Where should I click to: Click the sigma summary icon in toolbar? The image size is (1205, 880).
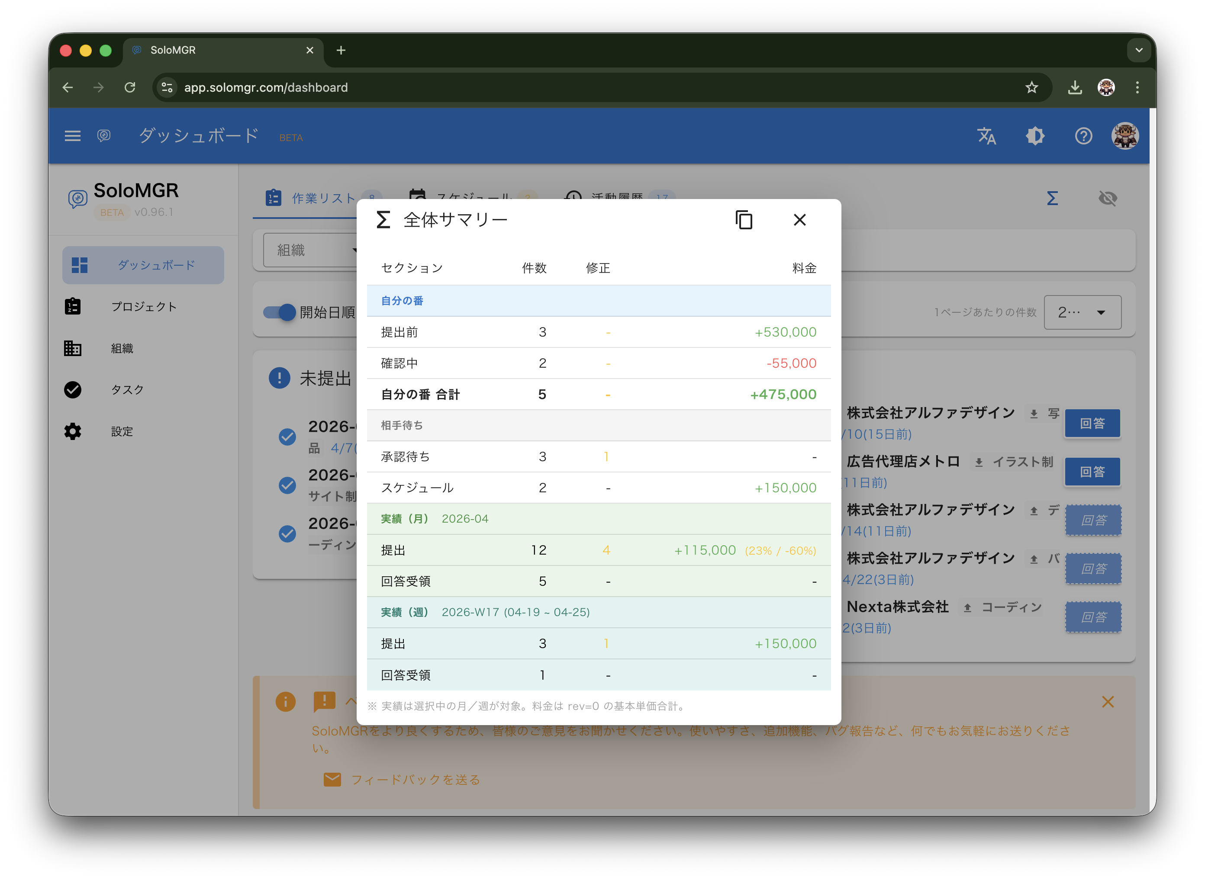click(1052, 199)
